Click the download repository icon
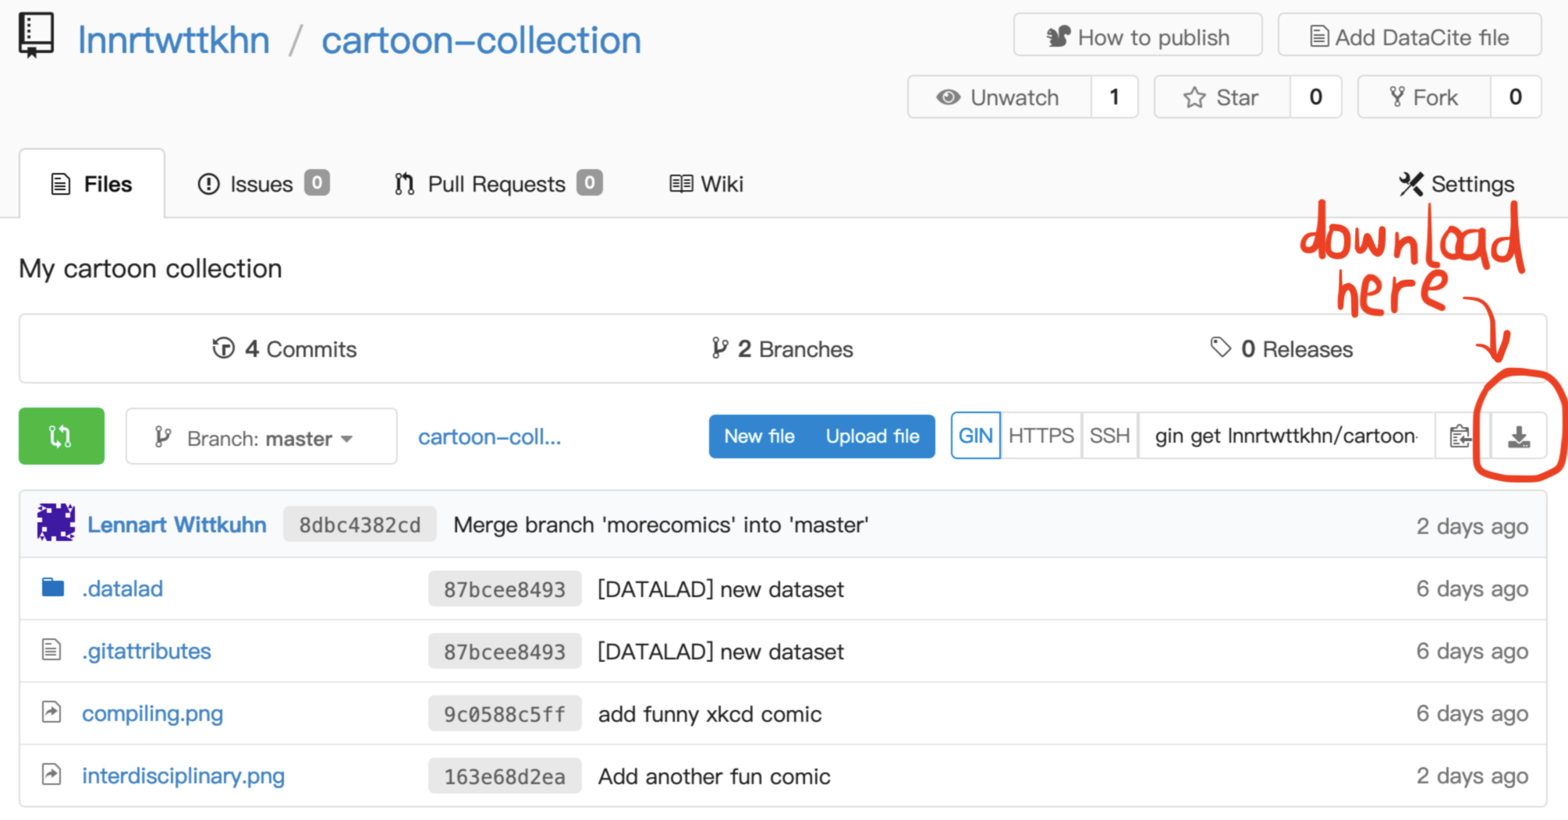1568x820 pixels. coord(1518,437)
